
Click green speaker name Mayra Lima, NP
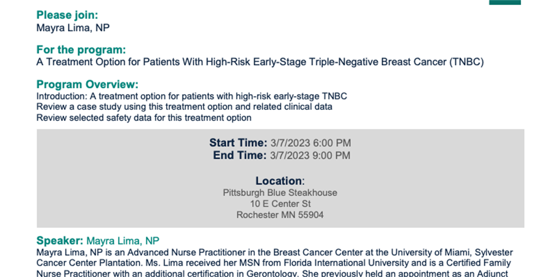click(123, 241)
